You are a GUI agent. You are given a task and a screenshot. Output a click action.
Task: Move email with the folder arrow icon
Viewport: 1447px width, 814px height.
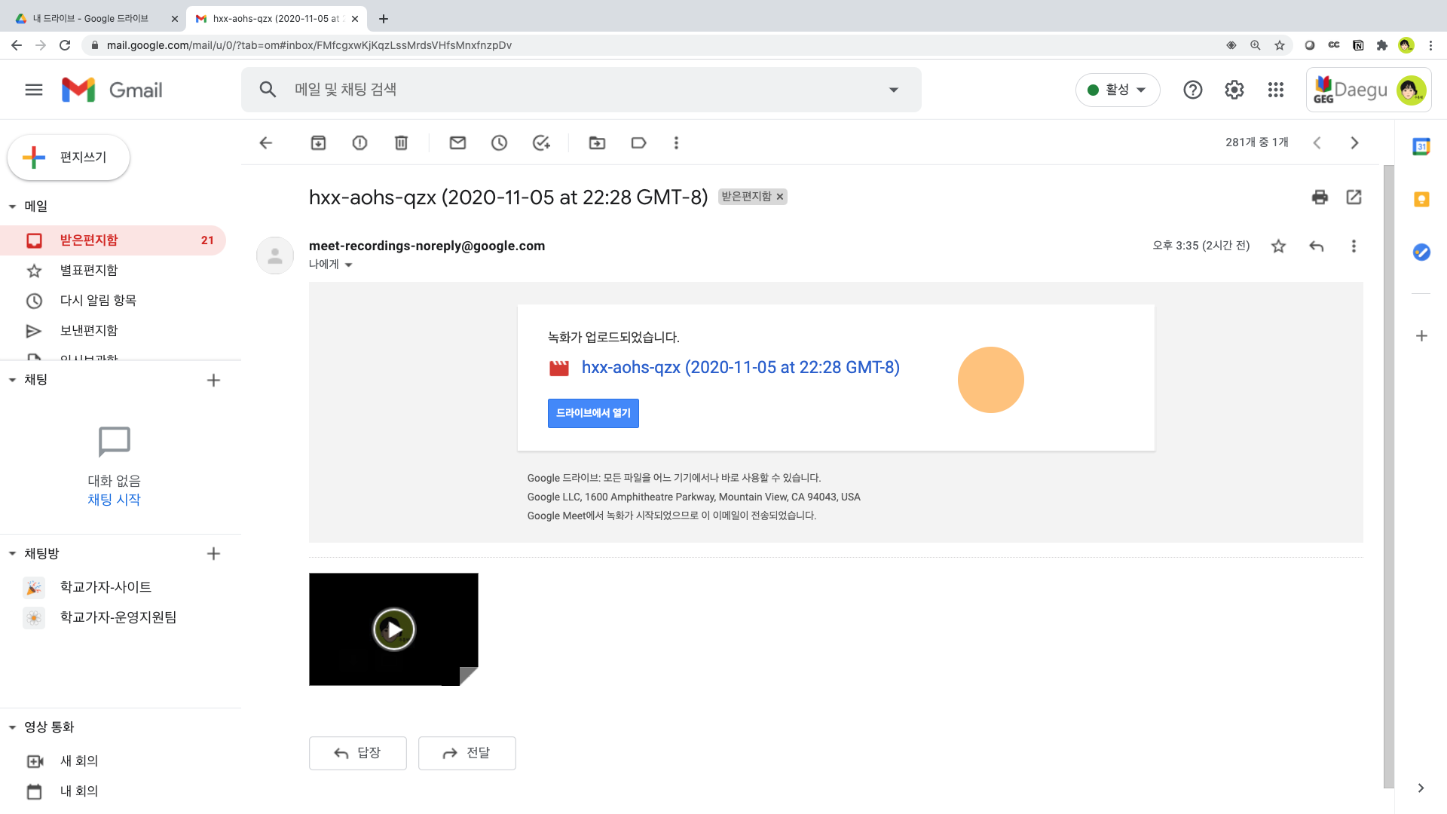tap(597, 142)
